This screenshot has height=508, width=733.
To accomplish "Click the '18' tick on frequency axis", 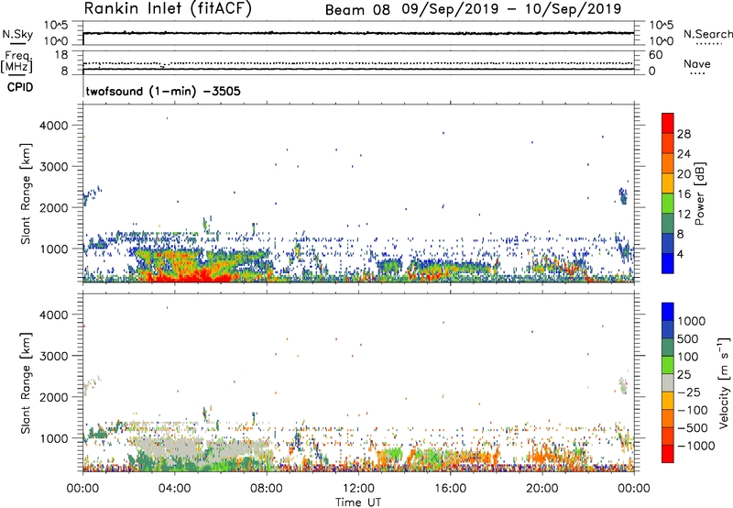I will [x=61, y=55].
